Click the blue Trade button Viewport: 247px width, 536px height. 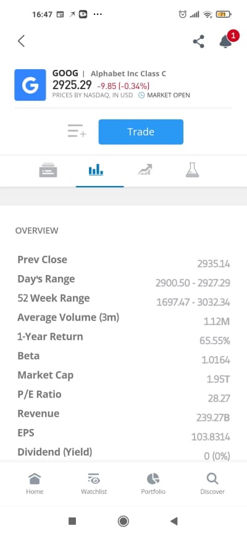pos(141,132)
